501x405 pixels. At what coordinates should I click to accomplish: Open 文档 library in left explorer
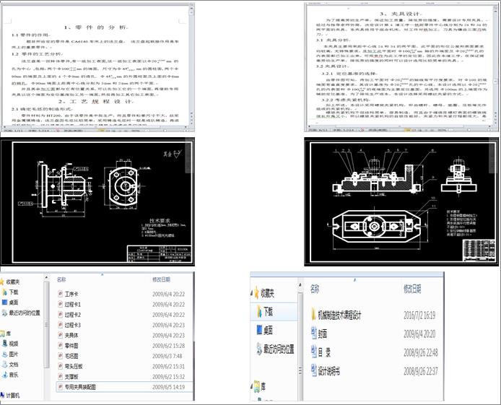(x=10, y=365)
